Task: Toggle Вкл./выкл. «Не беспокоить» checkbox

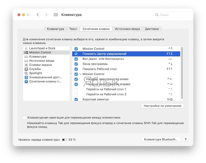Action: [x=76, y=59]
